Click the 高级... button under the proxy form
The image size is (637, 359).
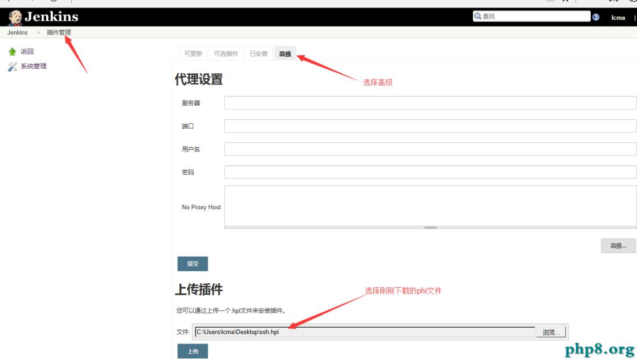point(618,246)
